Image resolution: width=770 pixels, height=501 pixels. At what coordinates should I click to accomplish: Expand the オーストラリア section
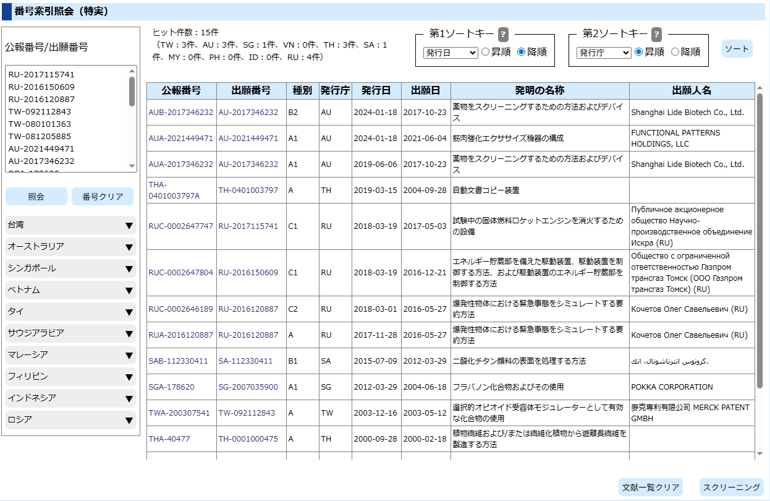[70, 247]
